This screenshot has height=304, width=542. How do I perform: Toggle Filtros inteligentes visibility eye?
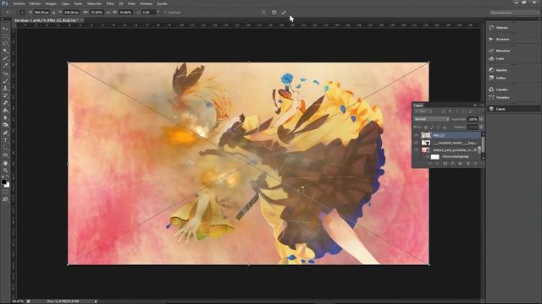click(428, 156)
